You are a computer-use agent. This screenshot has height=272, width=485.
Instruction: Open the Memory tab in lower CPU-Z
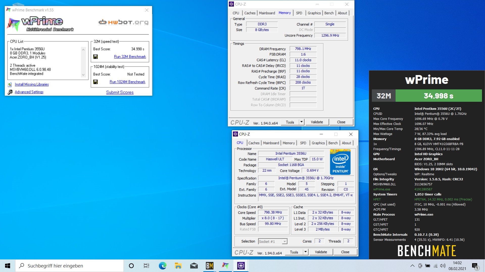pyautogui.click(x=289, y=143)
